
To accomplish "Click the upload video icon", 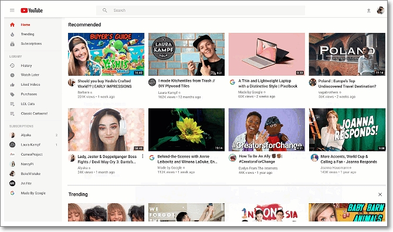I will (369, 11).
